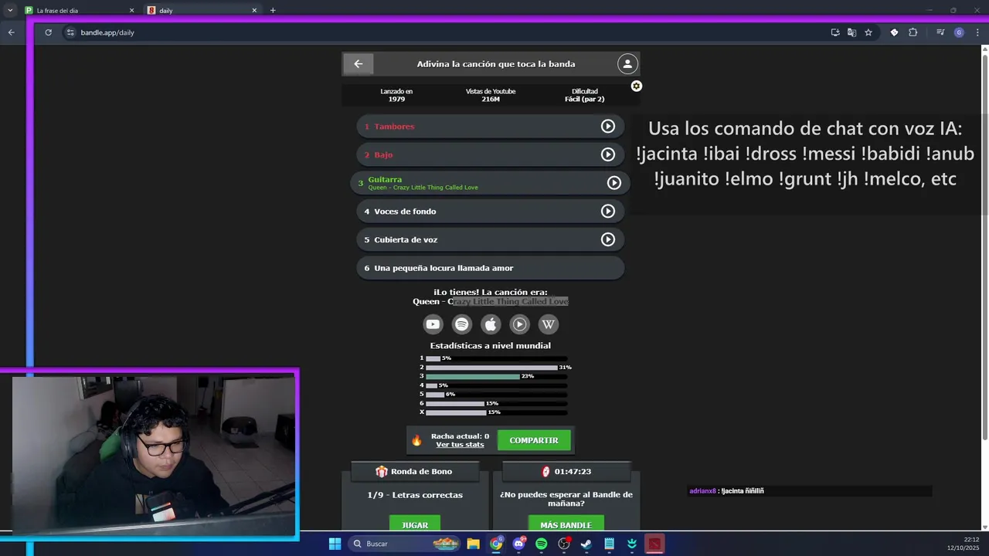The image size is (989, 556).
Task: Click JUGAR under Ronda de Bono
Action: [x=415, y=524]
